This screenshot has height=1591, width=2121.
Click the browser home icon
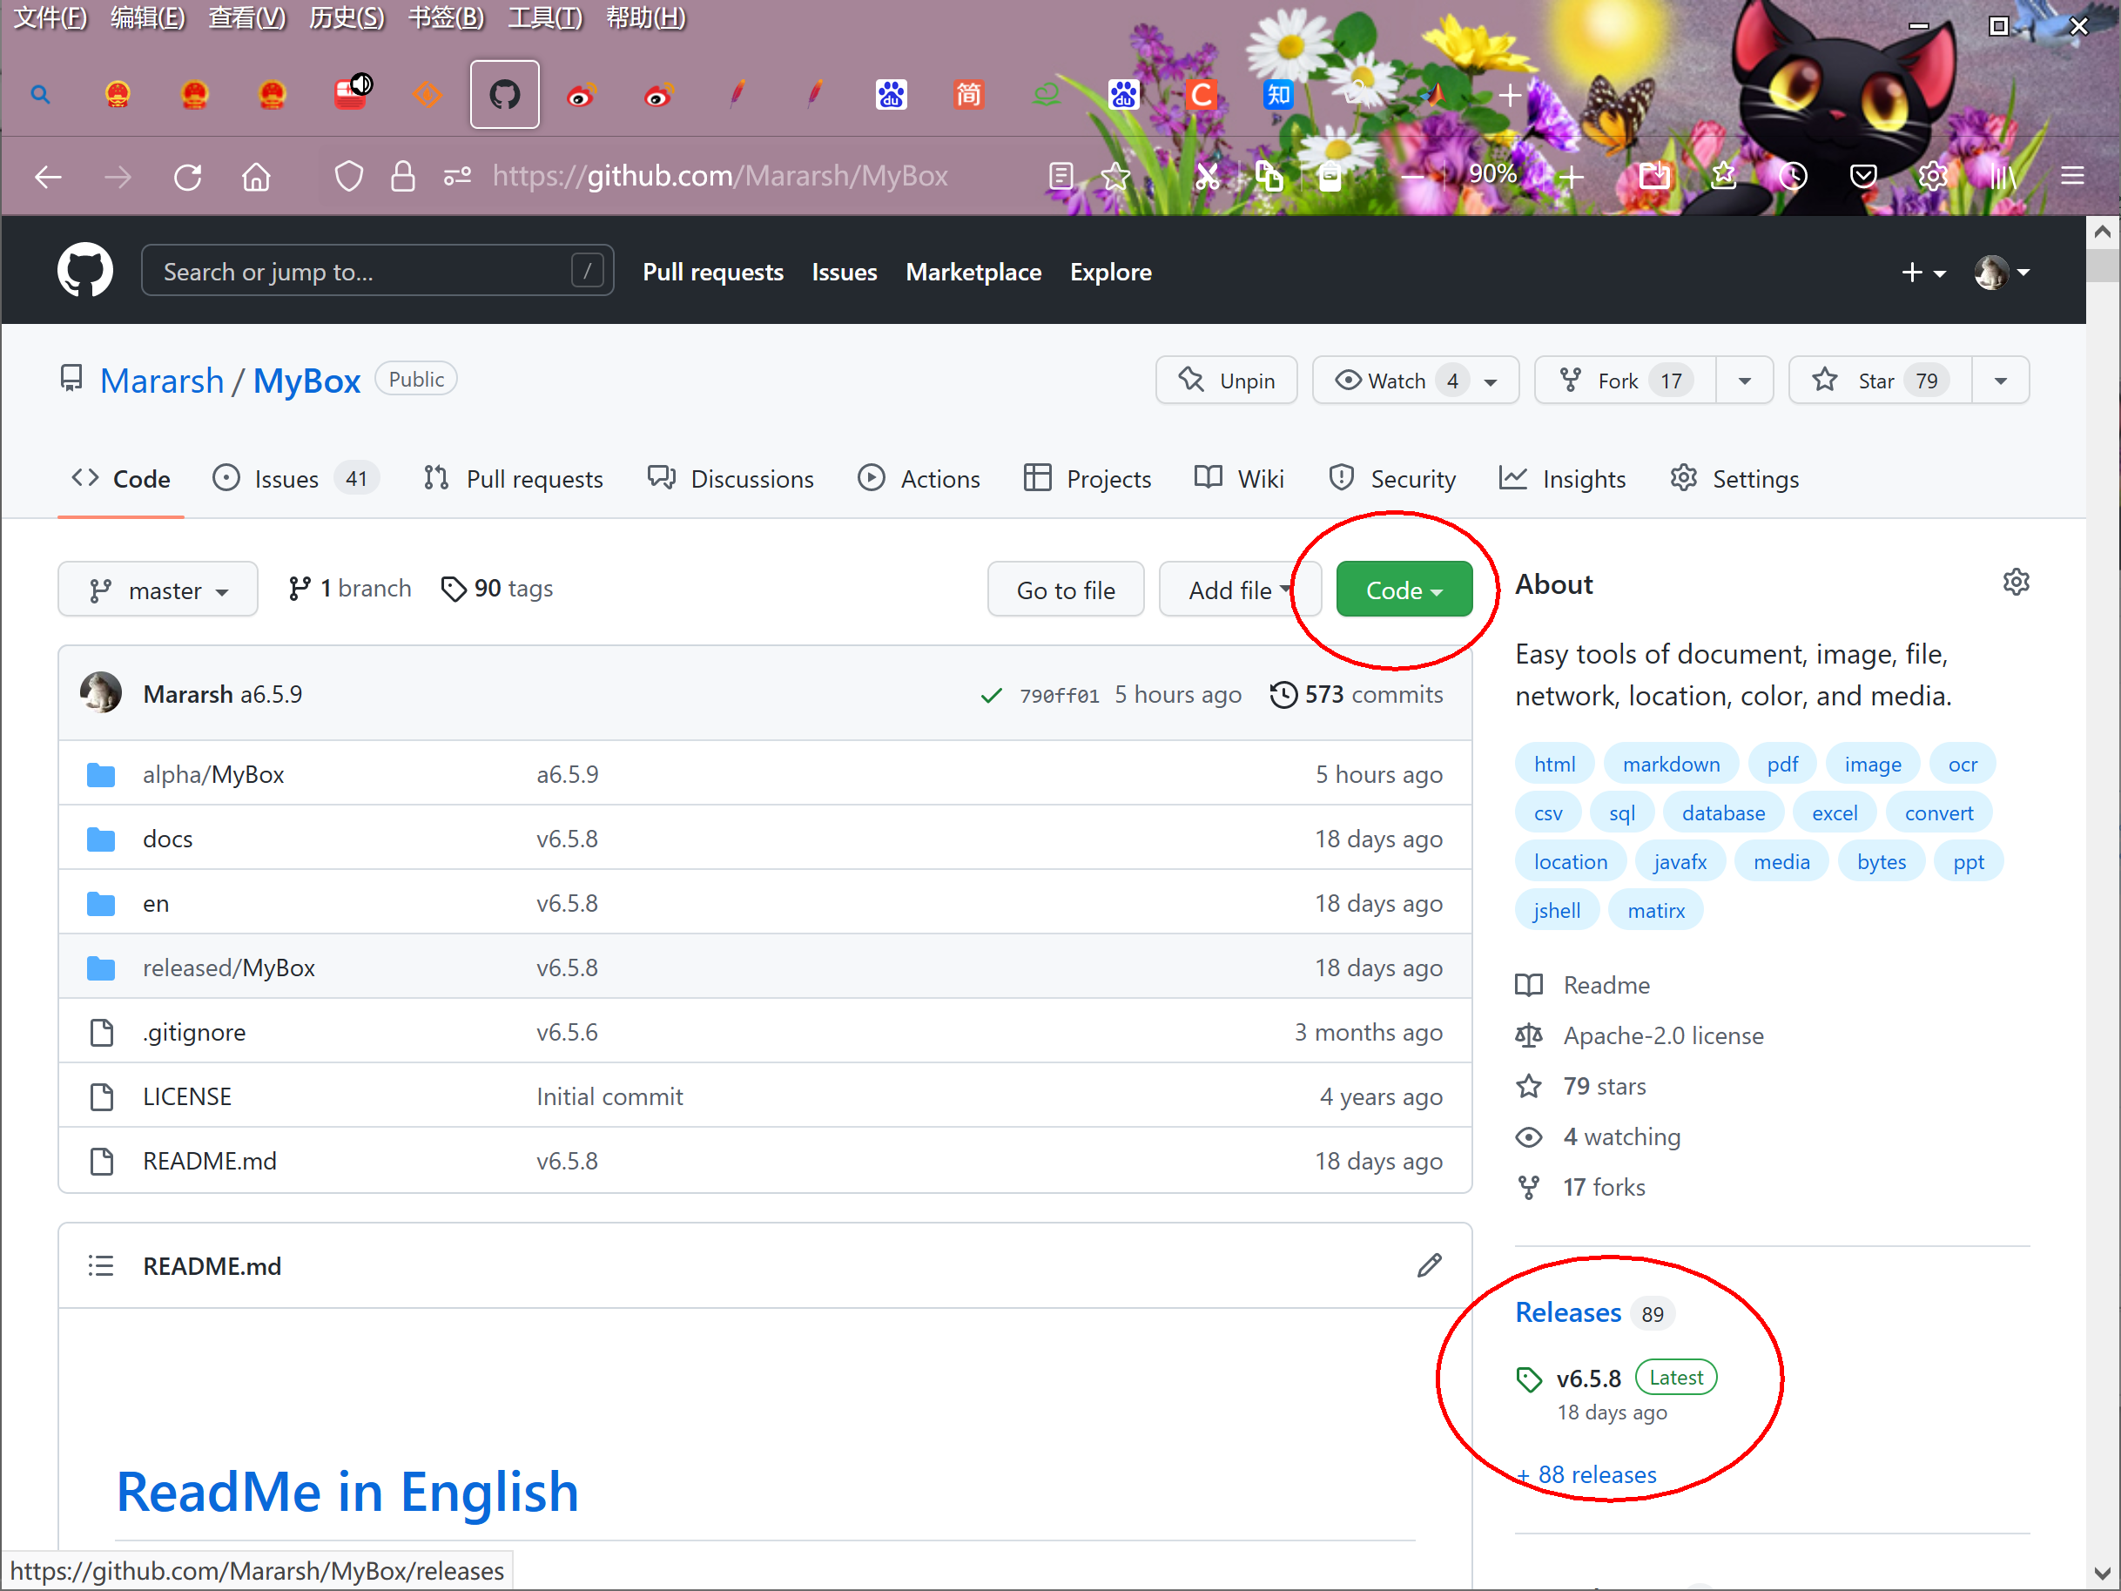(256, 177)
